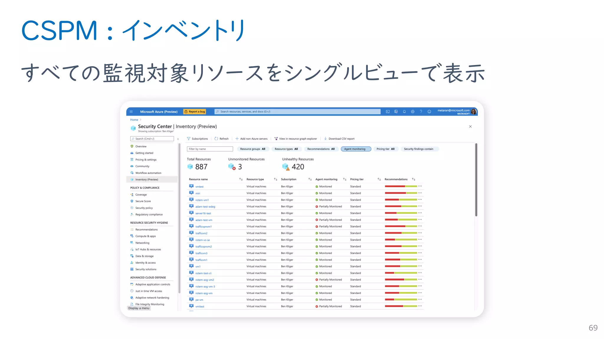The image size is (604, 339).
Task: Open the ellipsis menu for miri row
Action: 420,193
